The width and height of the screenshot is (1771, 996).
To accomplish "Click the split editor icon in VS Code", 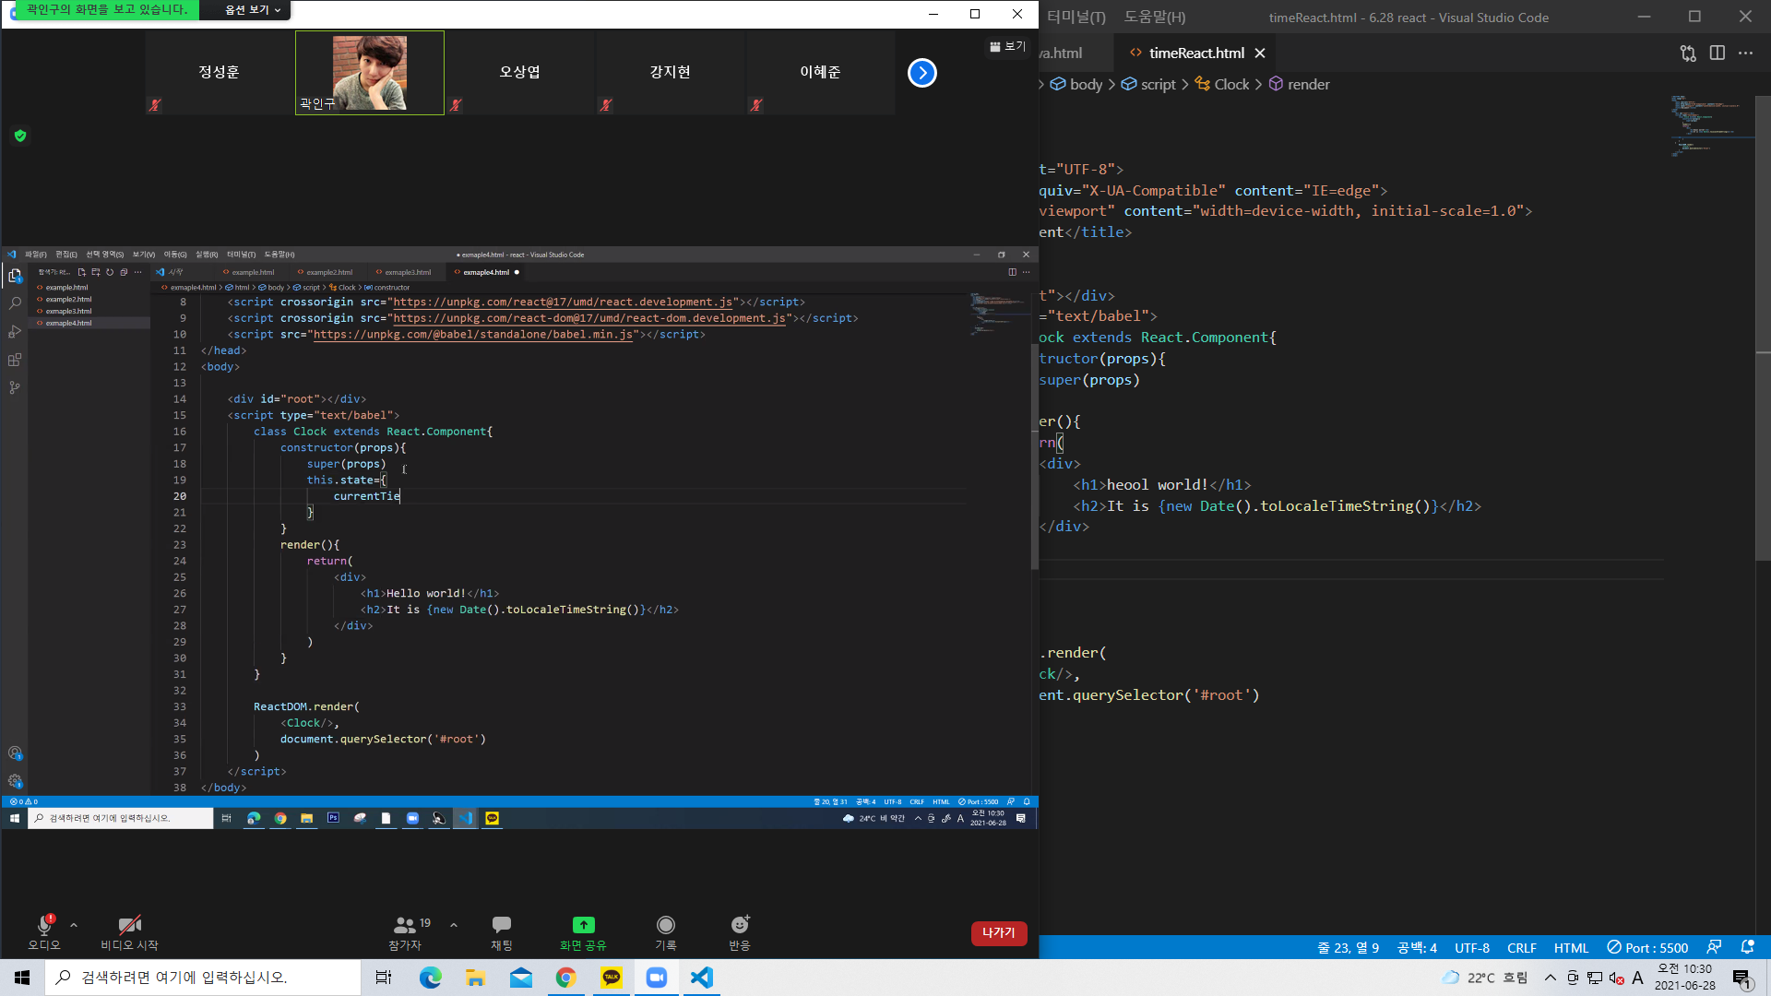I will [1717, 53].
